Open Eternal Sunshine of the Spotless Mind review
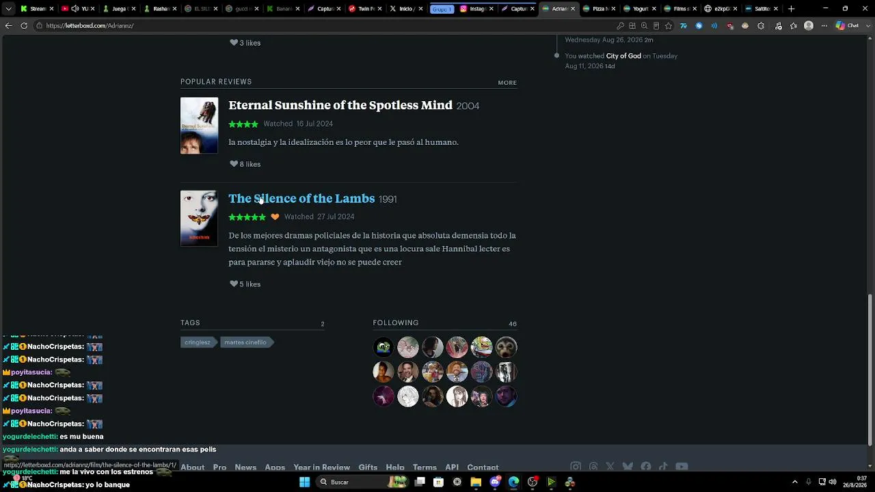This screenshot has width=875, height=492. click(340, 105)
